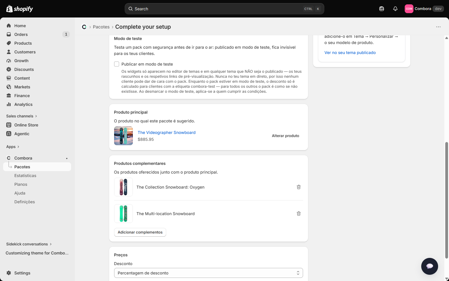Click the Shopify logo
The image size is (449, 281).
[20, 9]
